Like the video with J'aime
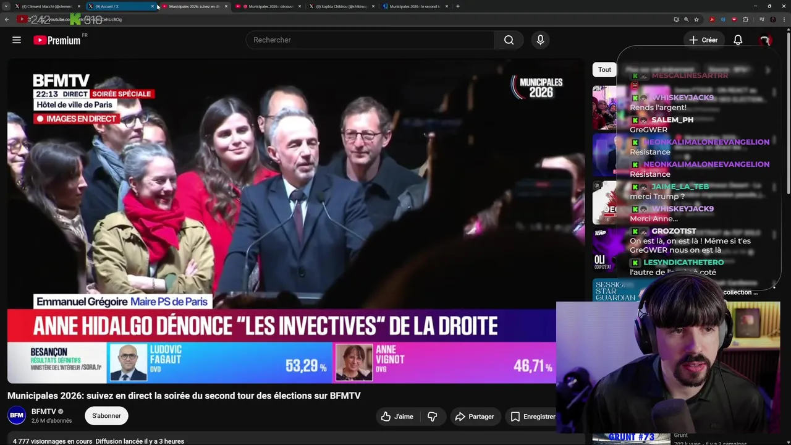791x445 pixels. [x=397, y=417]
